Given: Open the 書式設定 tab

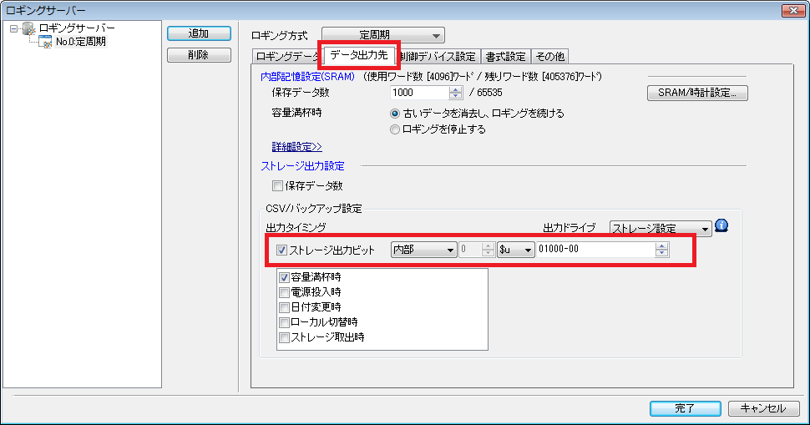Looking at the screenshot, I should [x=505, y=57].
